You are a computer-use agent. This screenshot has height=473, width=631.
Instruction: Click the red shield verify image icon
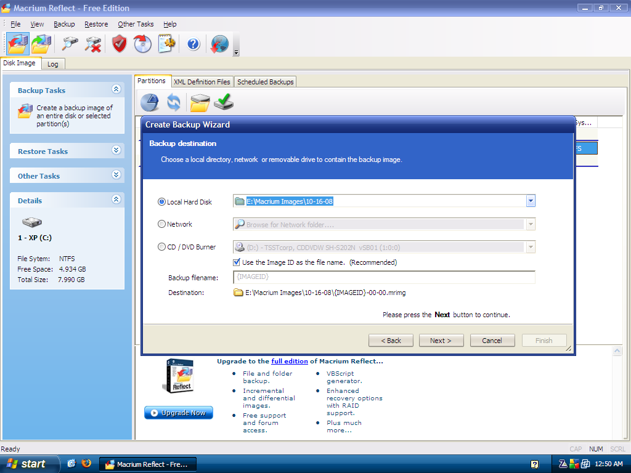click(120, 44)
